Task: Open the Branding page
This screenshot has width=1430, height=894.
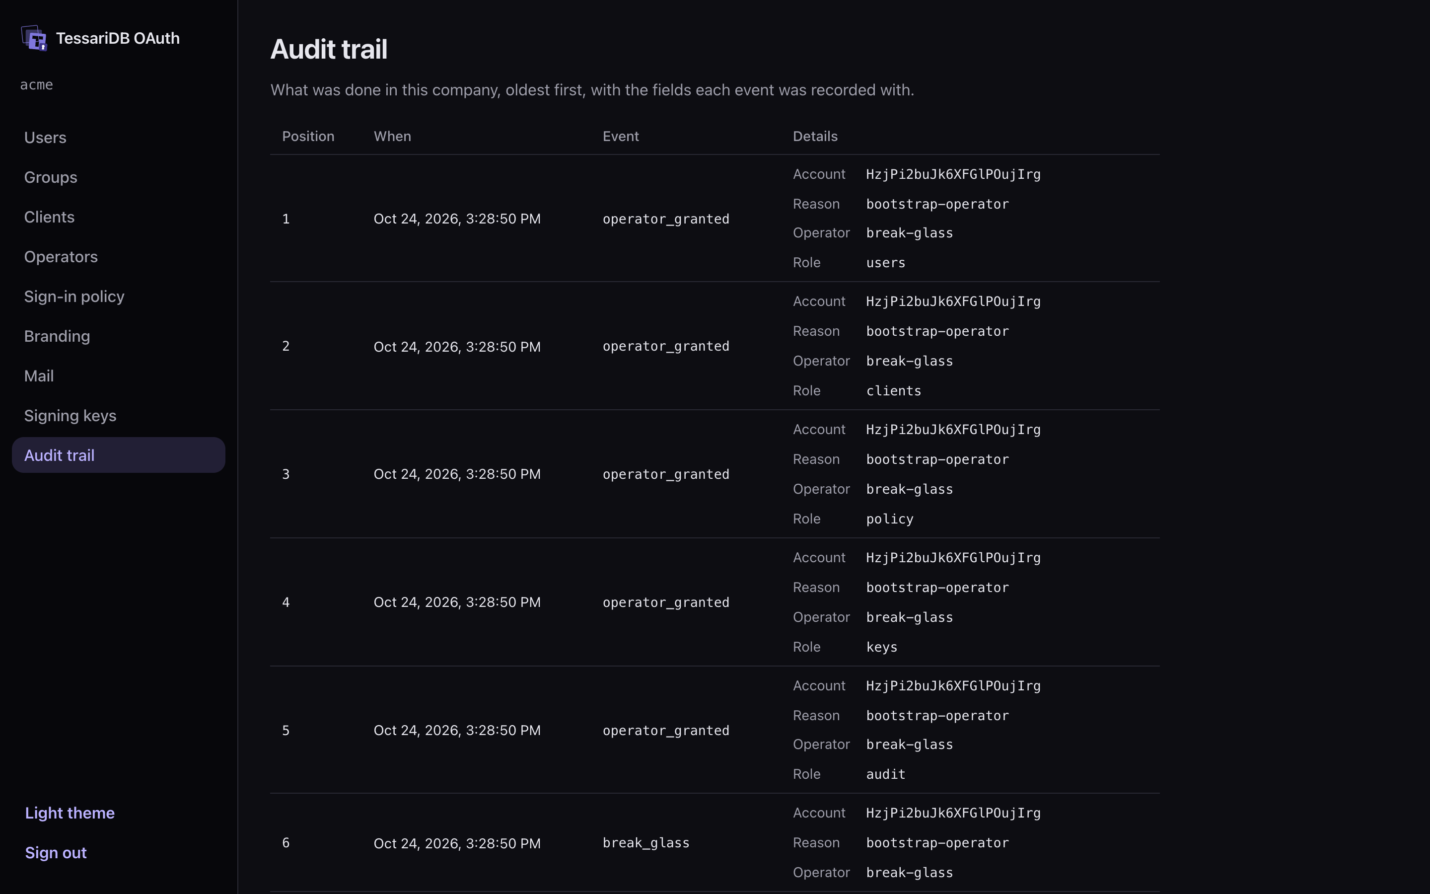Action: 118,336
